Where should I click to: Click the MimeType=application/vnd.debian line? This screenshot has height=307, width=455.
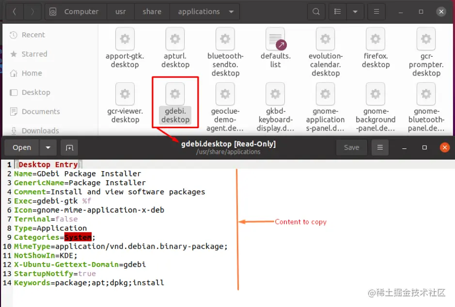pyautogui.click(x=121, y=247)
